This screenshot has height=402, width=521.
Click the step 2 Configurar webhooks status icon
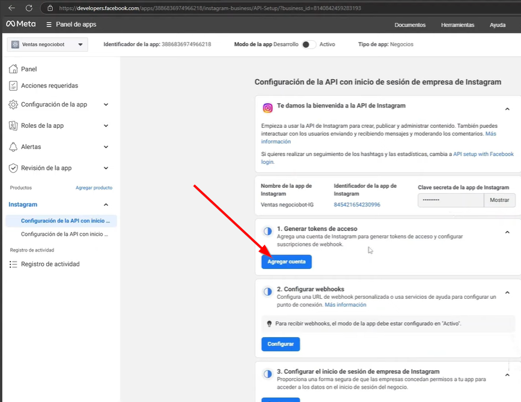(x=267, y=292)
